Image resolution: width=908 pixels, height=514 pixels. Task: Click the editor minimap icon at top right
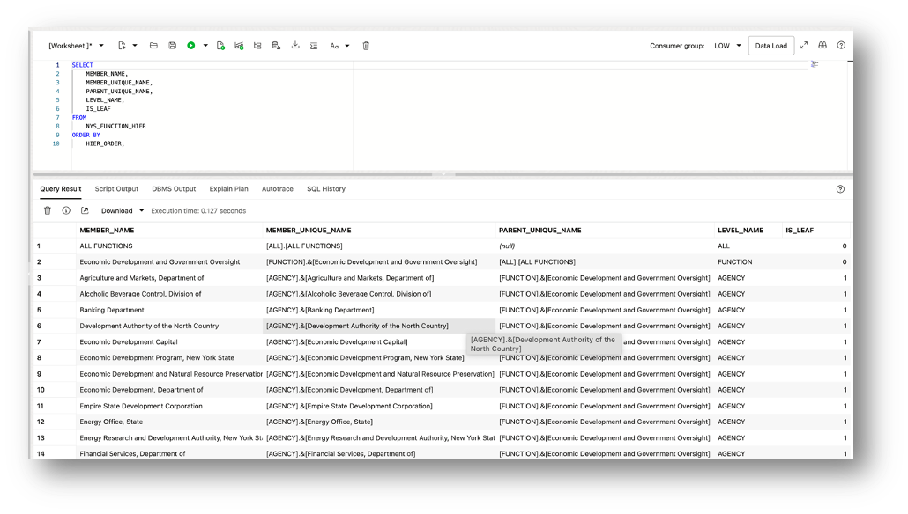click(x=815, y=64)
